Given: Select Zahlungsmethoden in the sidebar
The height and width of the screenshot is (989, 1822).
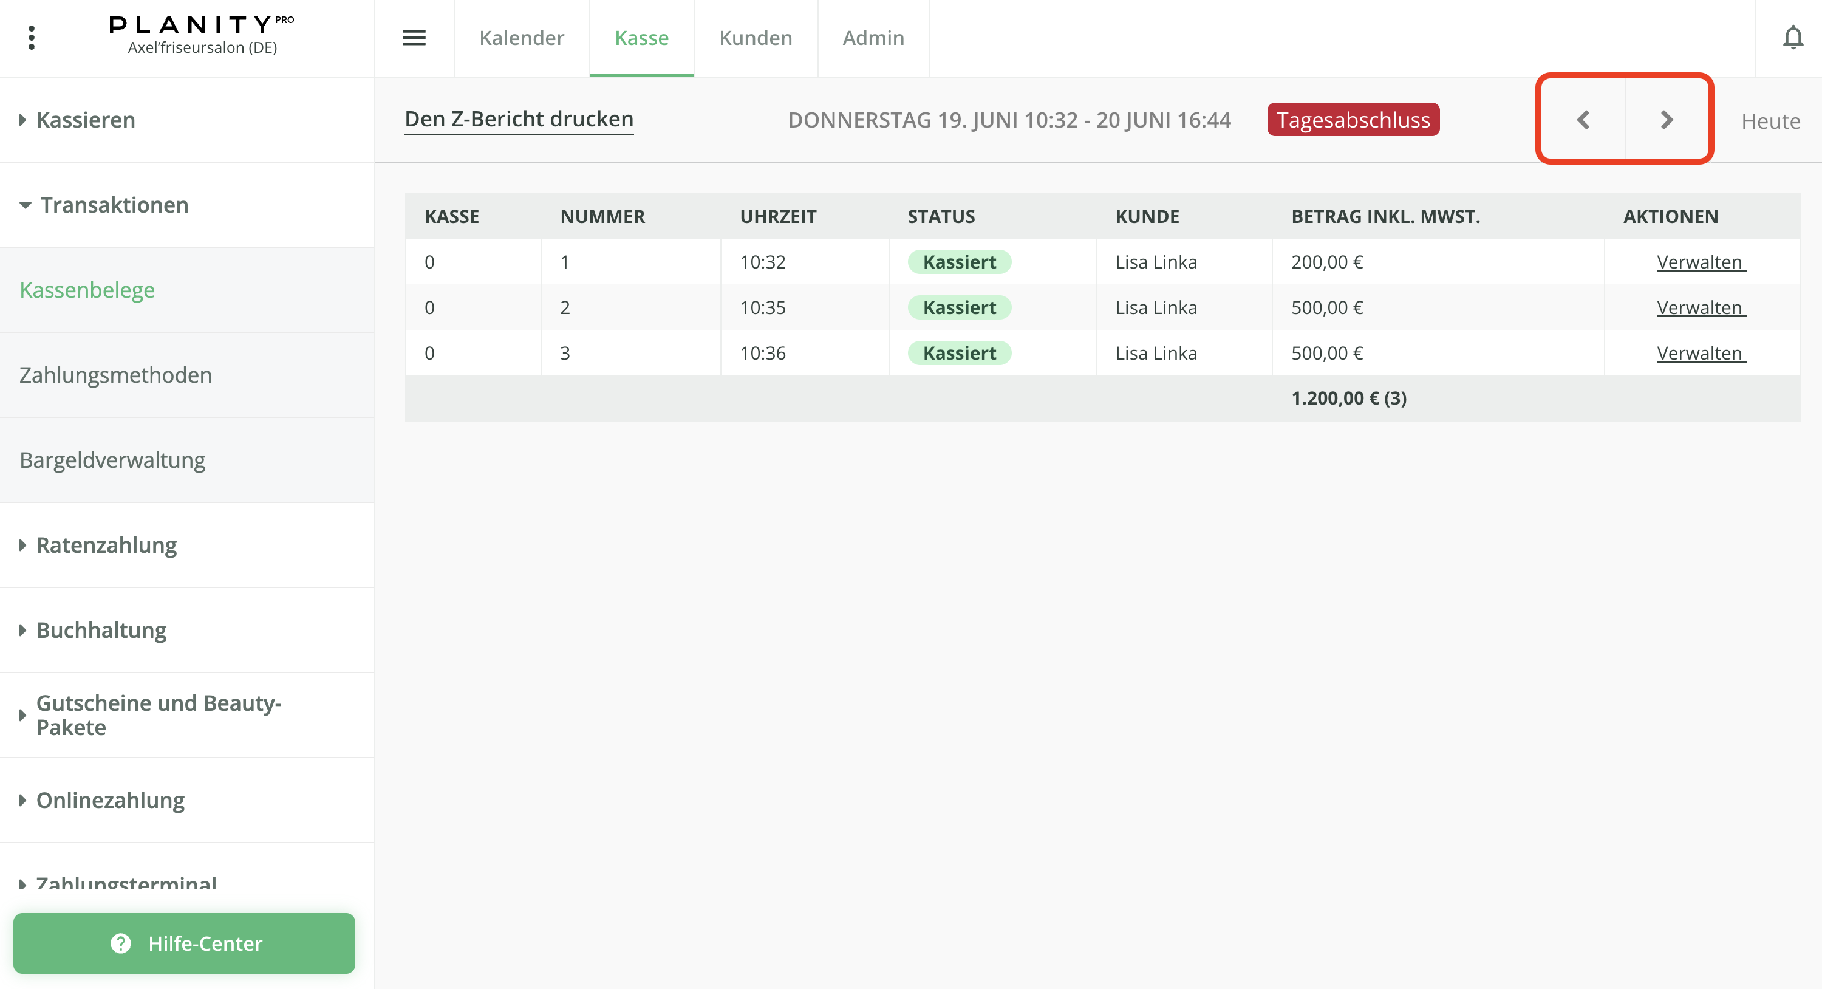Looking at the screenshot, I should [115, 375].
